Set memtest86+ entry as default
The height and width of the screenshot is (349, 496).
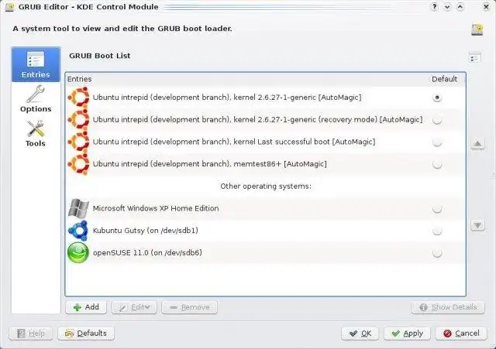(437, 164)
